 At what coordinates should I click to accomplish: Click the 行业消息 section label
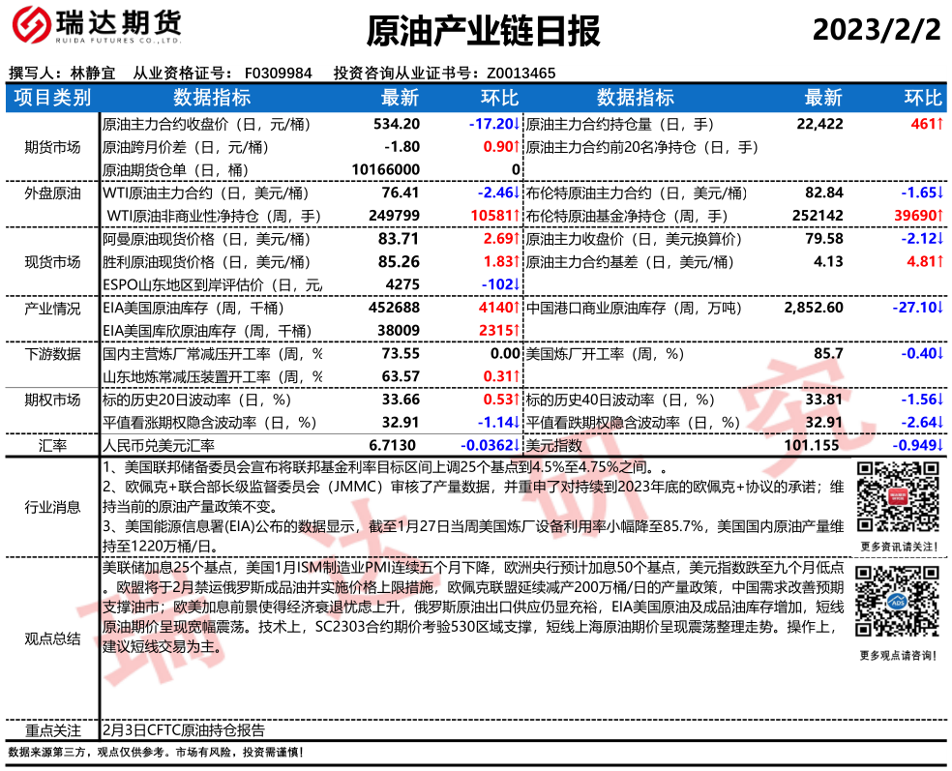(x=52, y=507)
